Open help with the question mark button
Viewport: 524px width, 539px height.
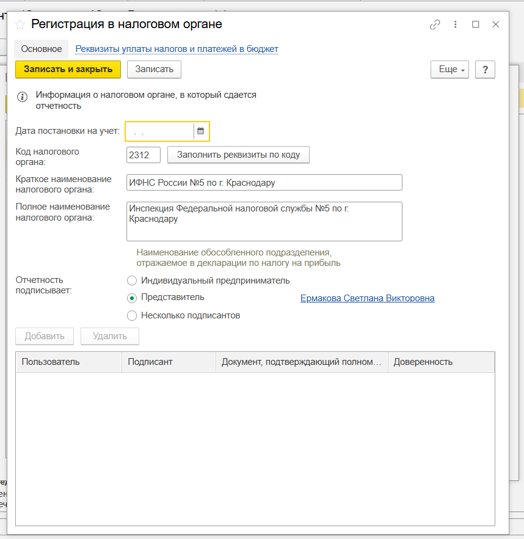click(x=485, y=70)
